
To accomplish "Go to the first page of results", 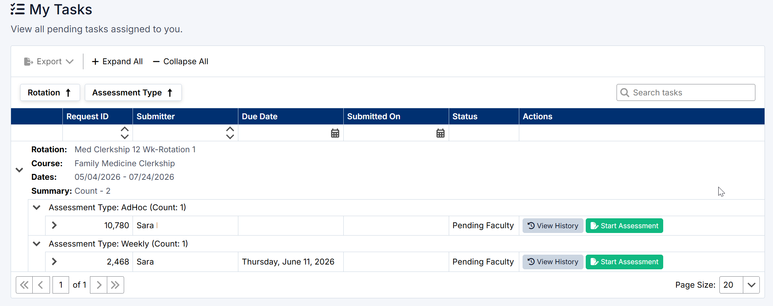I will (24, 285).
